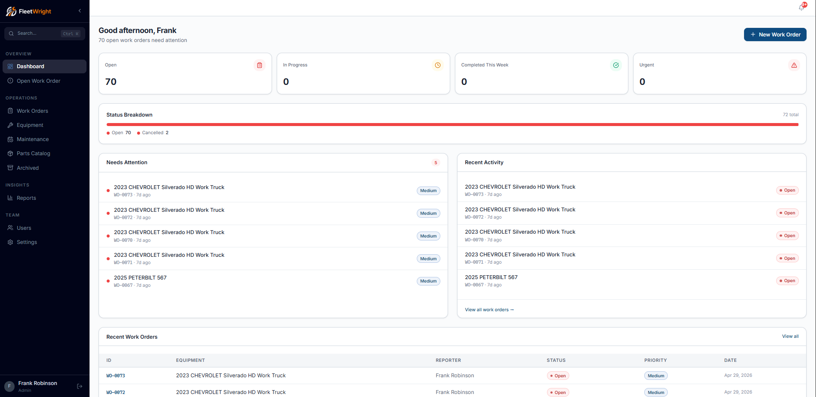The height and width of the screenshot is (397, 816).
Task: Click the Open Work Order circle icon
Action: point(10,81)
